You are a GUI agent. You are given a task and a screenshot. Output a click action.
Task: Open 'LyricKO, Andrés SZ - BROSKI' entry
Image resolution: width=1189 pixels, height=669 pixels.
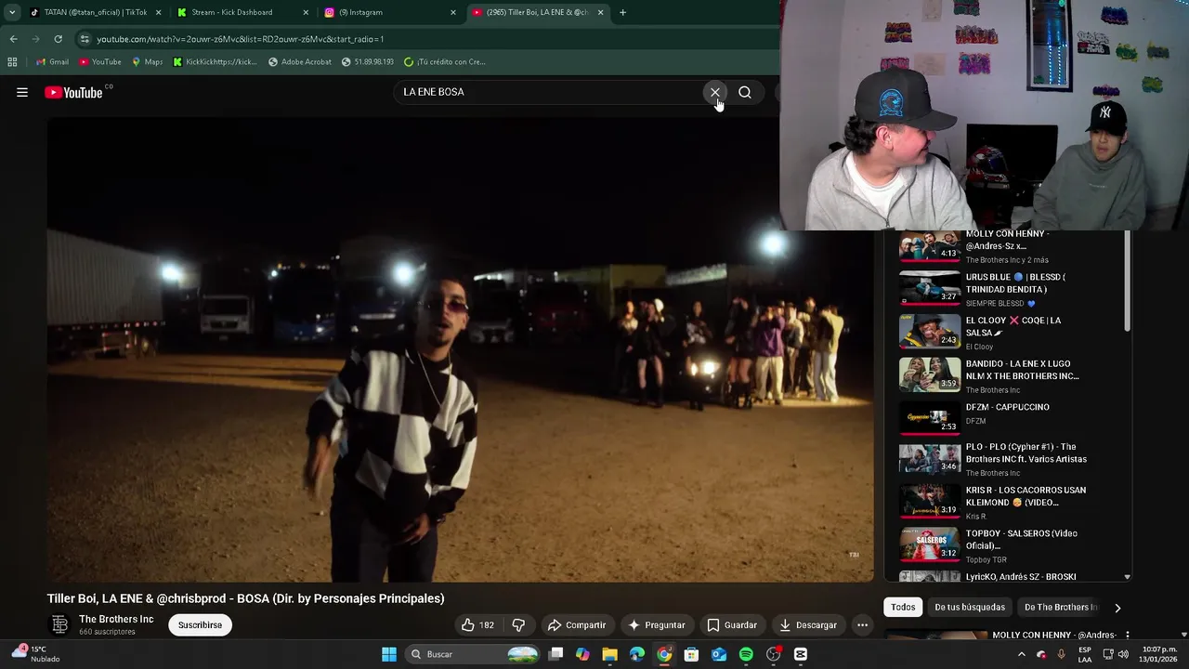tap(1008, 576)
